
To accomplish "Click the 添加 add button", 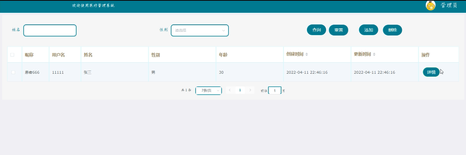I will (368, 30).
